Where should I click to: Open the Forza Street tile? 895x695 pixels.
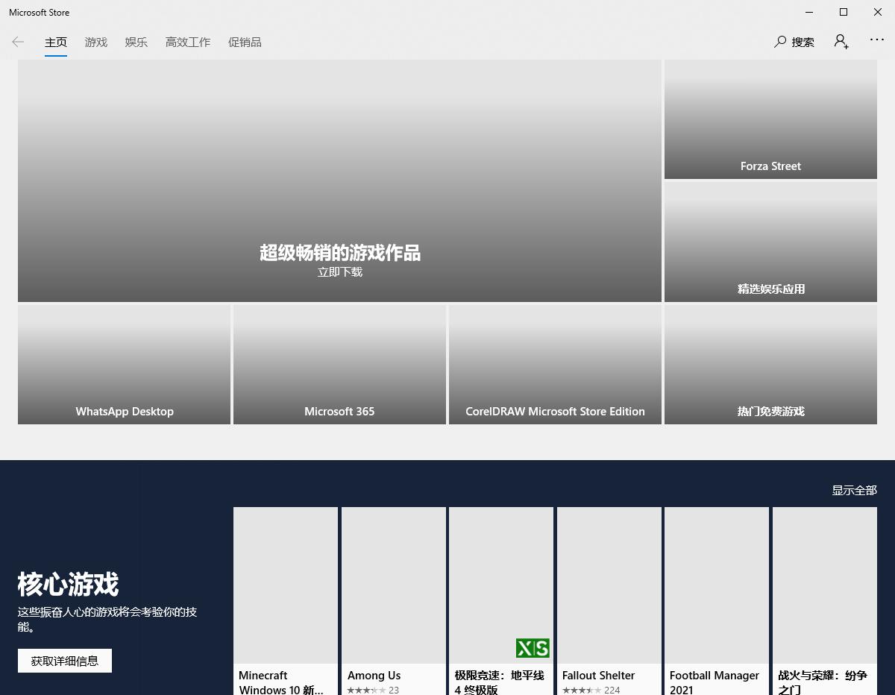[770, 119]
